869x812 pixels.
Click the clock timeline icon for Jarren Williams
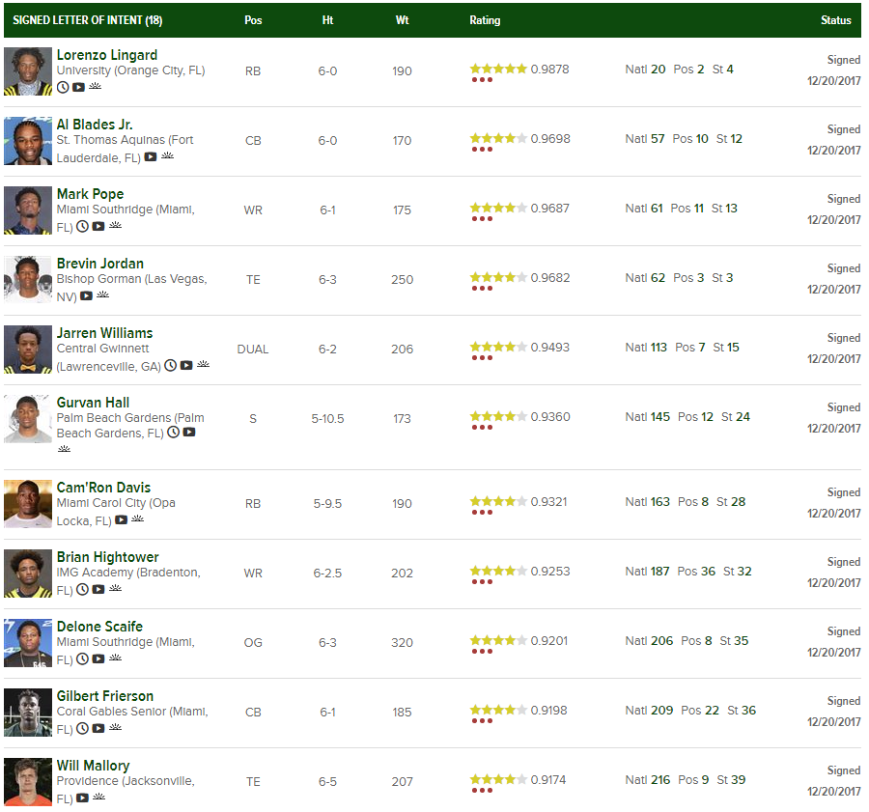point(170,365)
